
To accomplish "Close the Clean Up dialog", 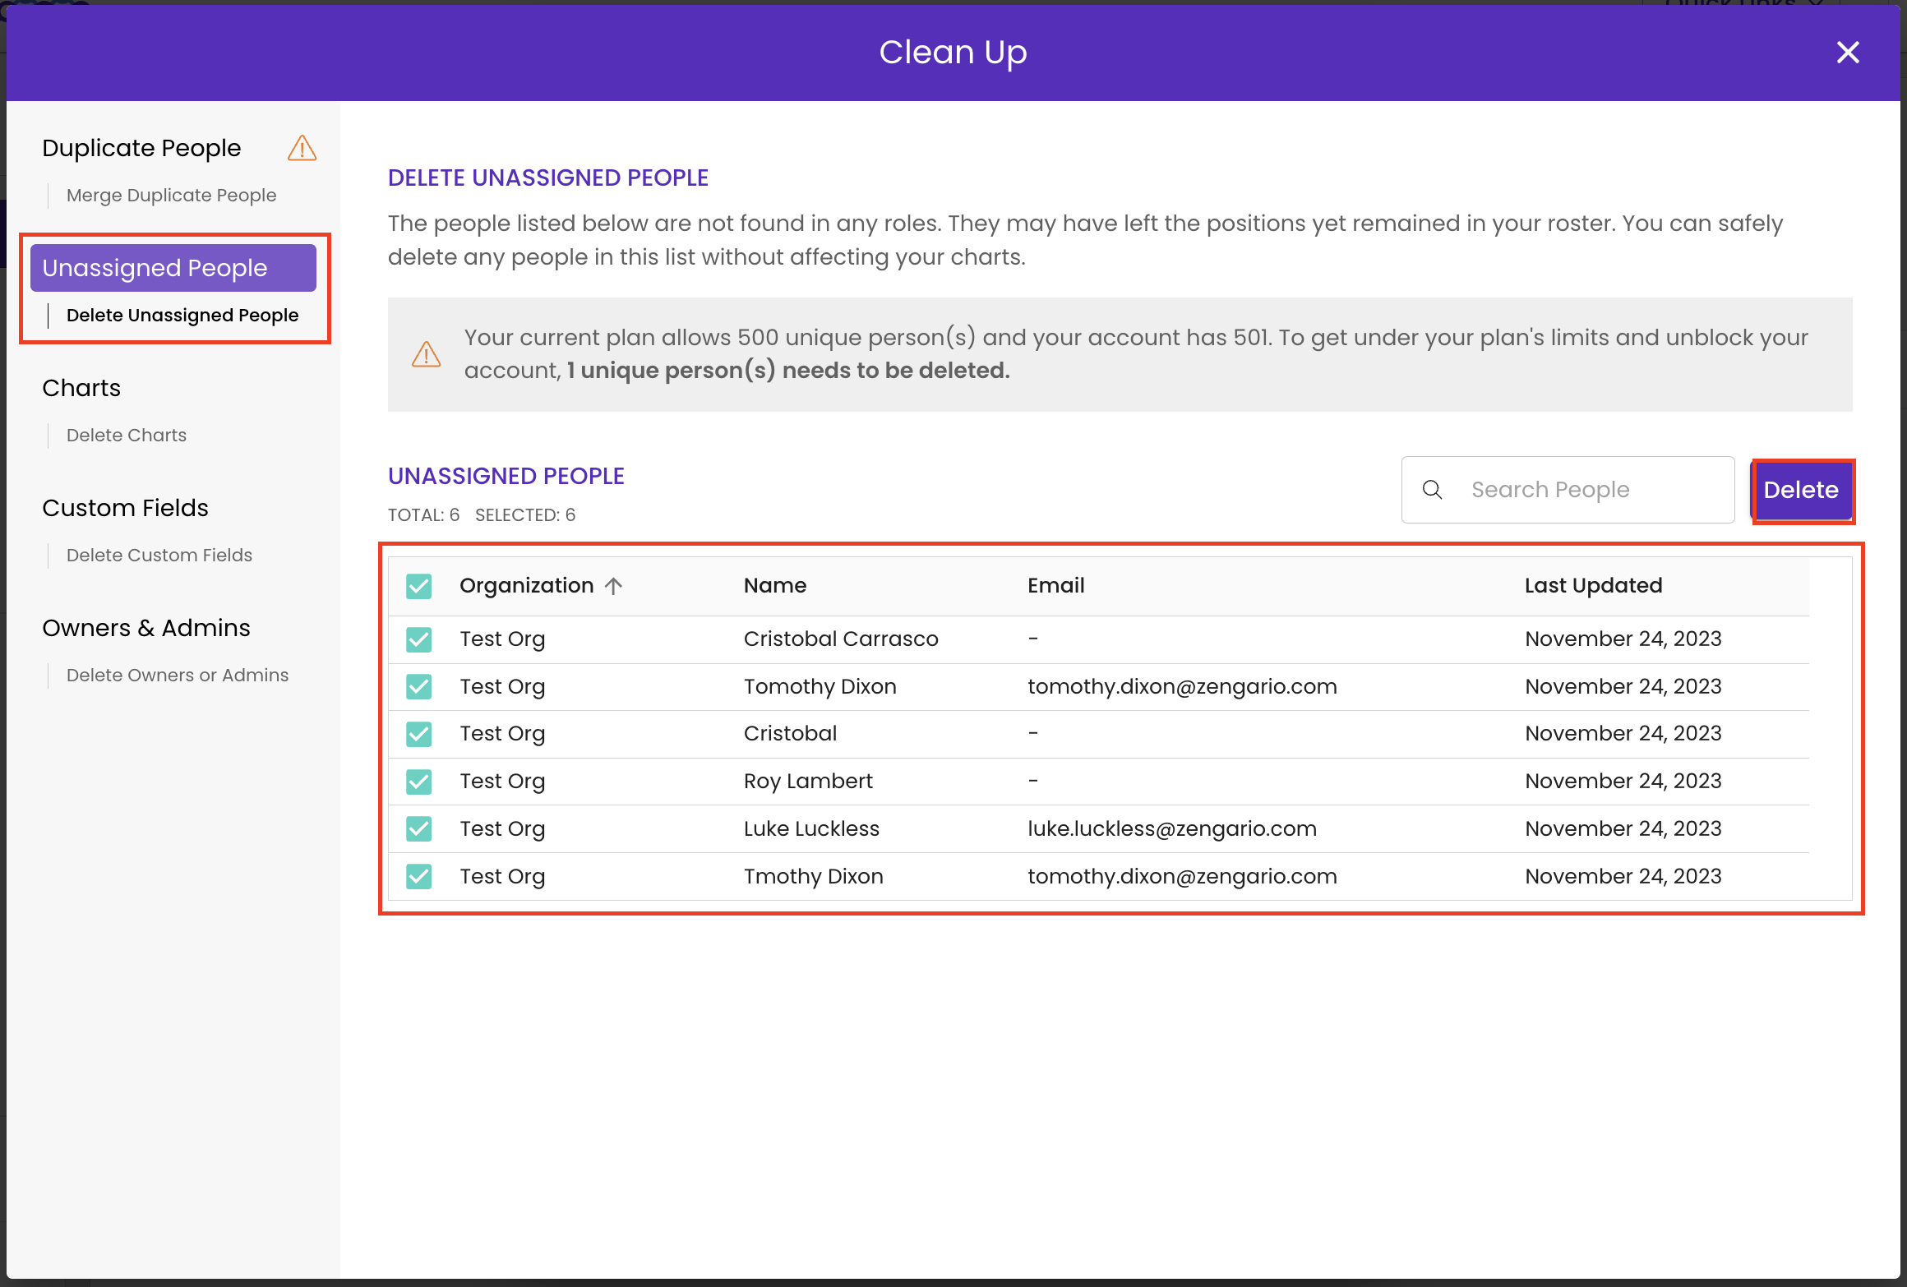I will 1847,53.
